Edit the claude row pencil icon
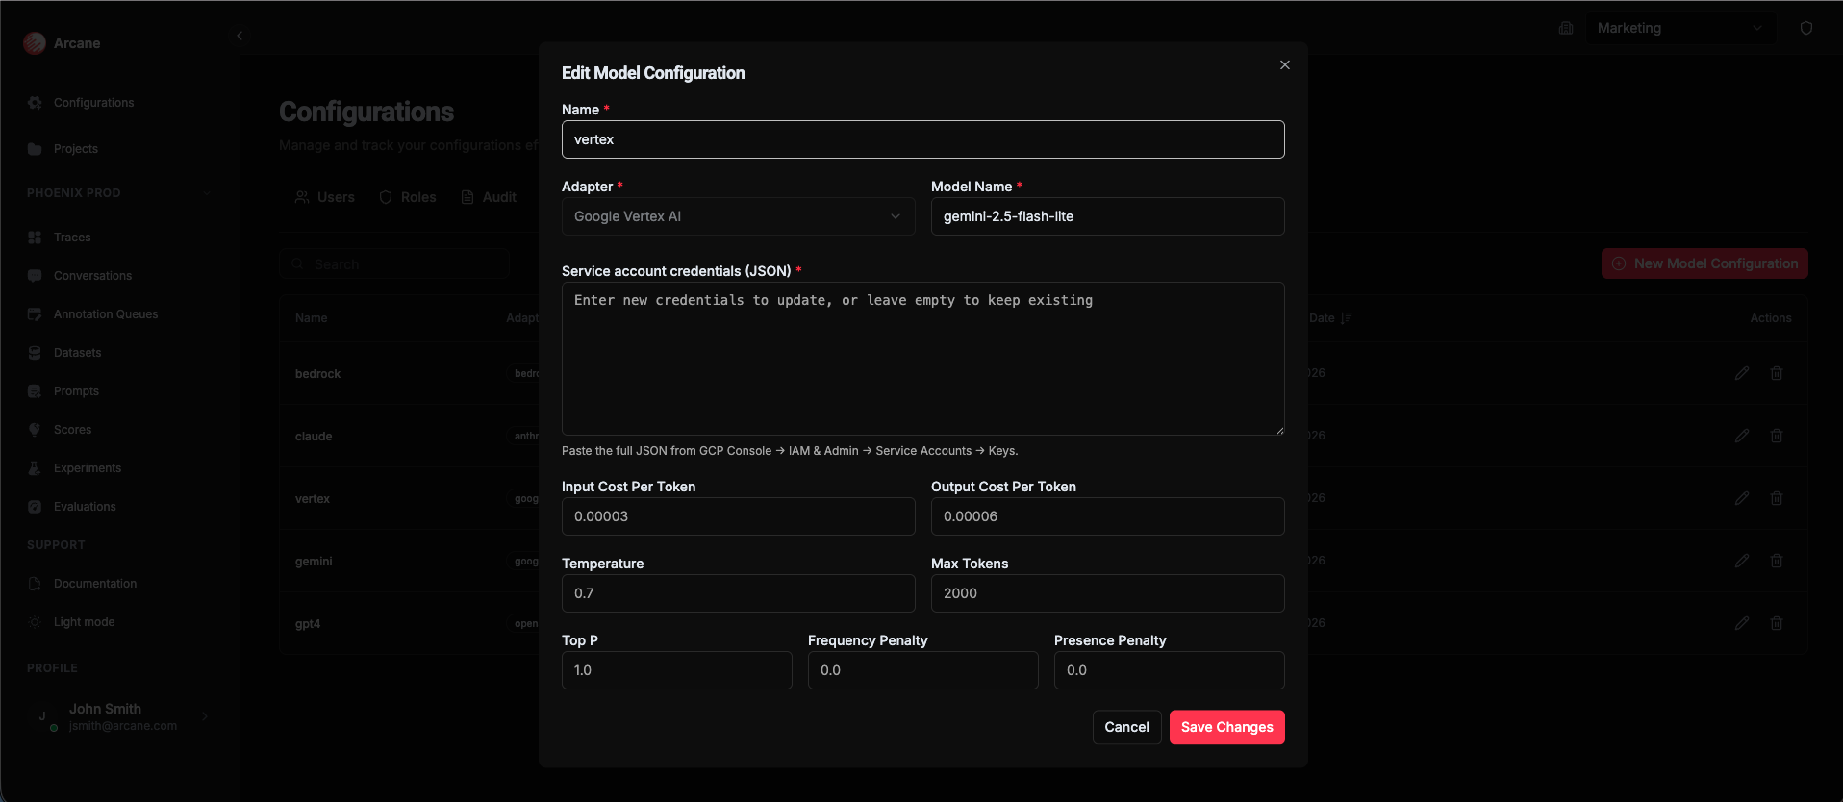1843x802 pixels. [1742, 436]
